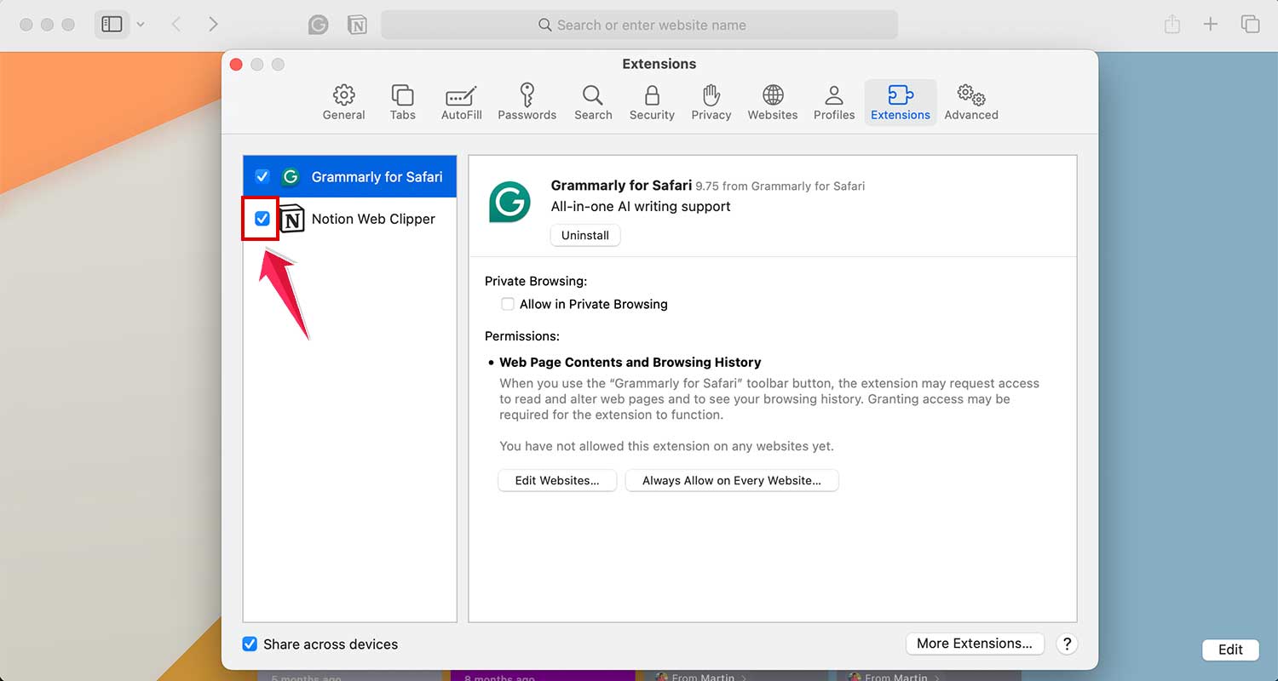Open More Extensions in the App Store
Screen dimensions: 1278x681
coord(975,644)
